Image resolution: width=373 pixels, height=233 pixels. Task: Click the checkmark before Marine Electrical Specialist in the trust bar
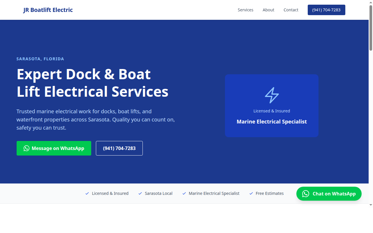(x=184, y=193)
